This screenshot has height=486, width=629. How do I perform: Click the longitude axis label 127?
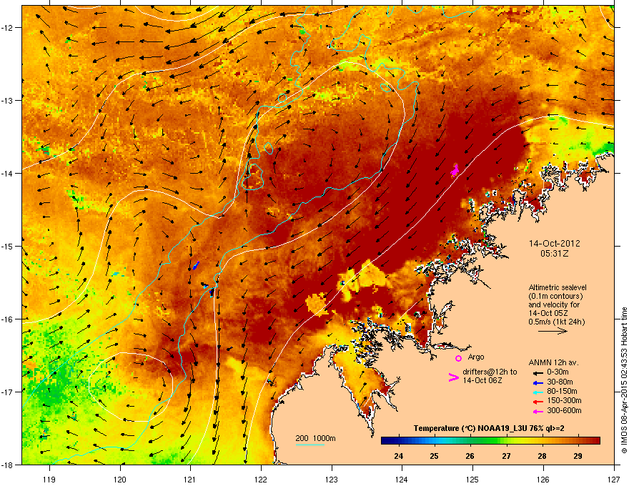click(614, 479)
